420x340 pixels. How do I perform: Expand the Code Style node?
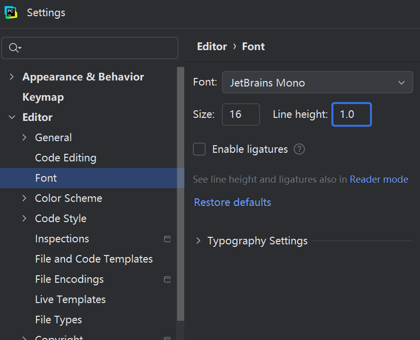pyautogui.click(x=24, y=219)
